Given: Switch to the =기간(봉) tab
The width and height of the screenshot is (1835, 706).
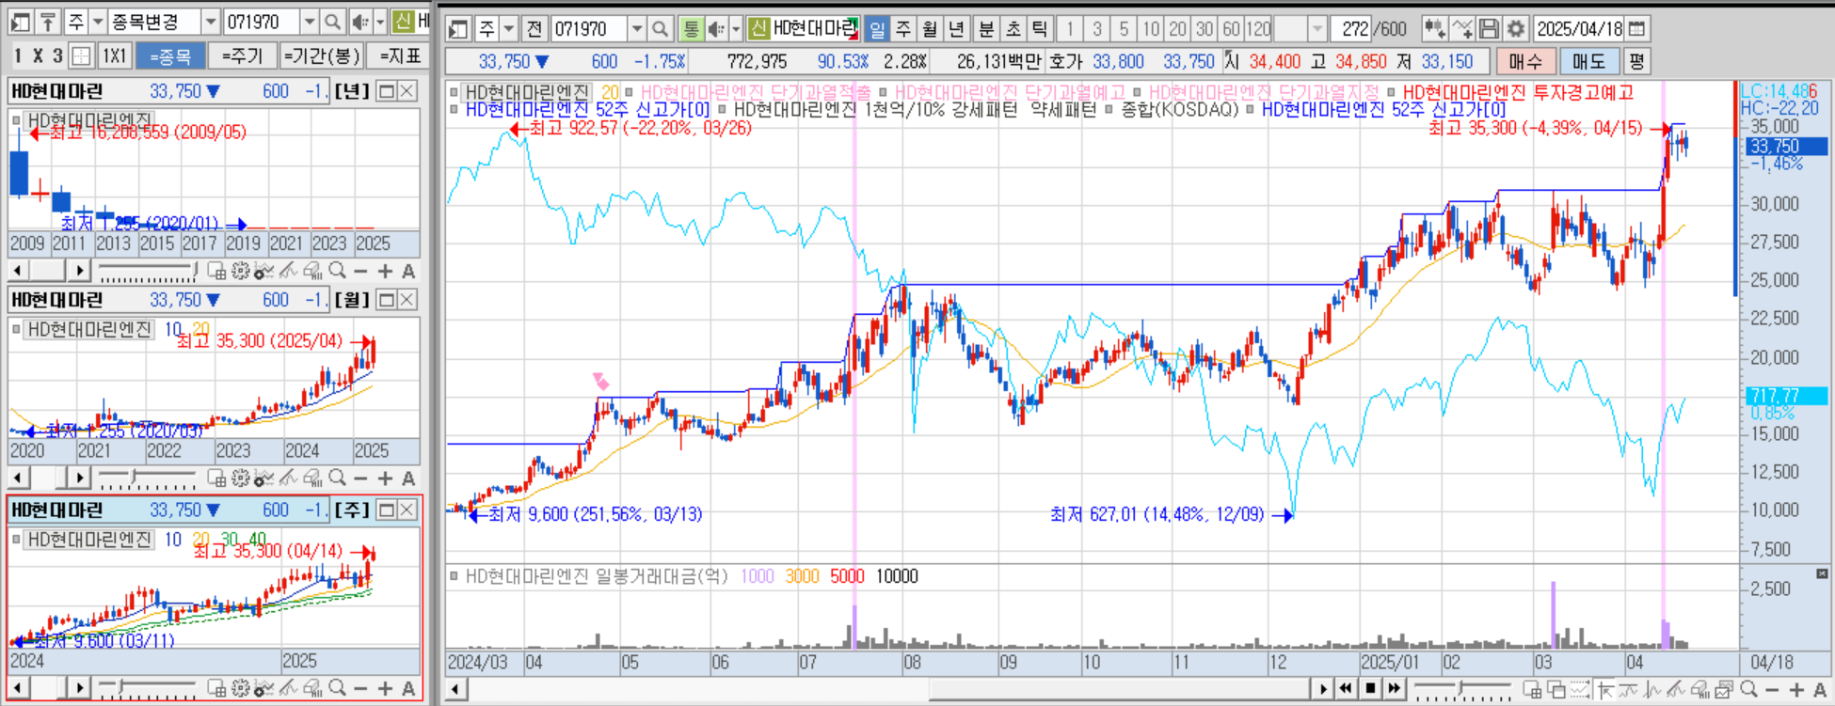Looking at the screenshot, I should [322, 56].
